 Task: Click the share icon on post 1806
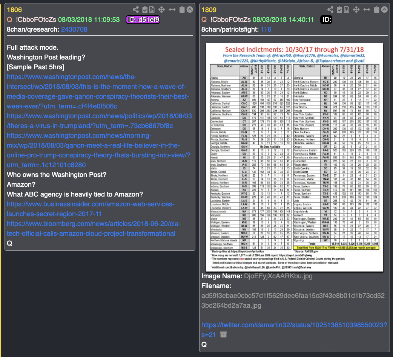(x=136, y=10)
